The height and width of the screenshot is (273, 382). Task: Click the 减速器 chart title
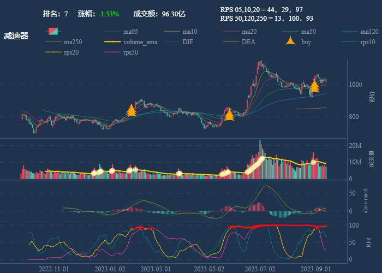(16, 36)
